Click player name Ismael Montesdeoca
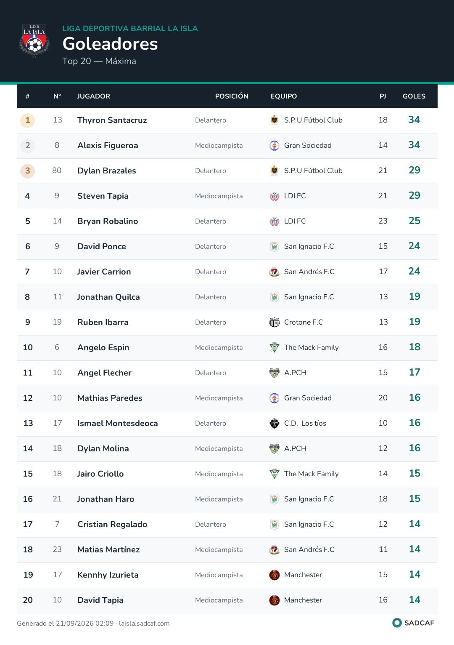The image size is (454, 645). coord(118,423)
